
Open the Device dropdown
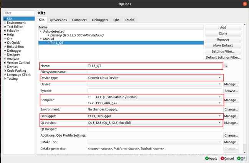[155, 84]
